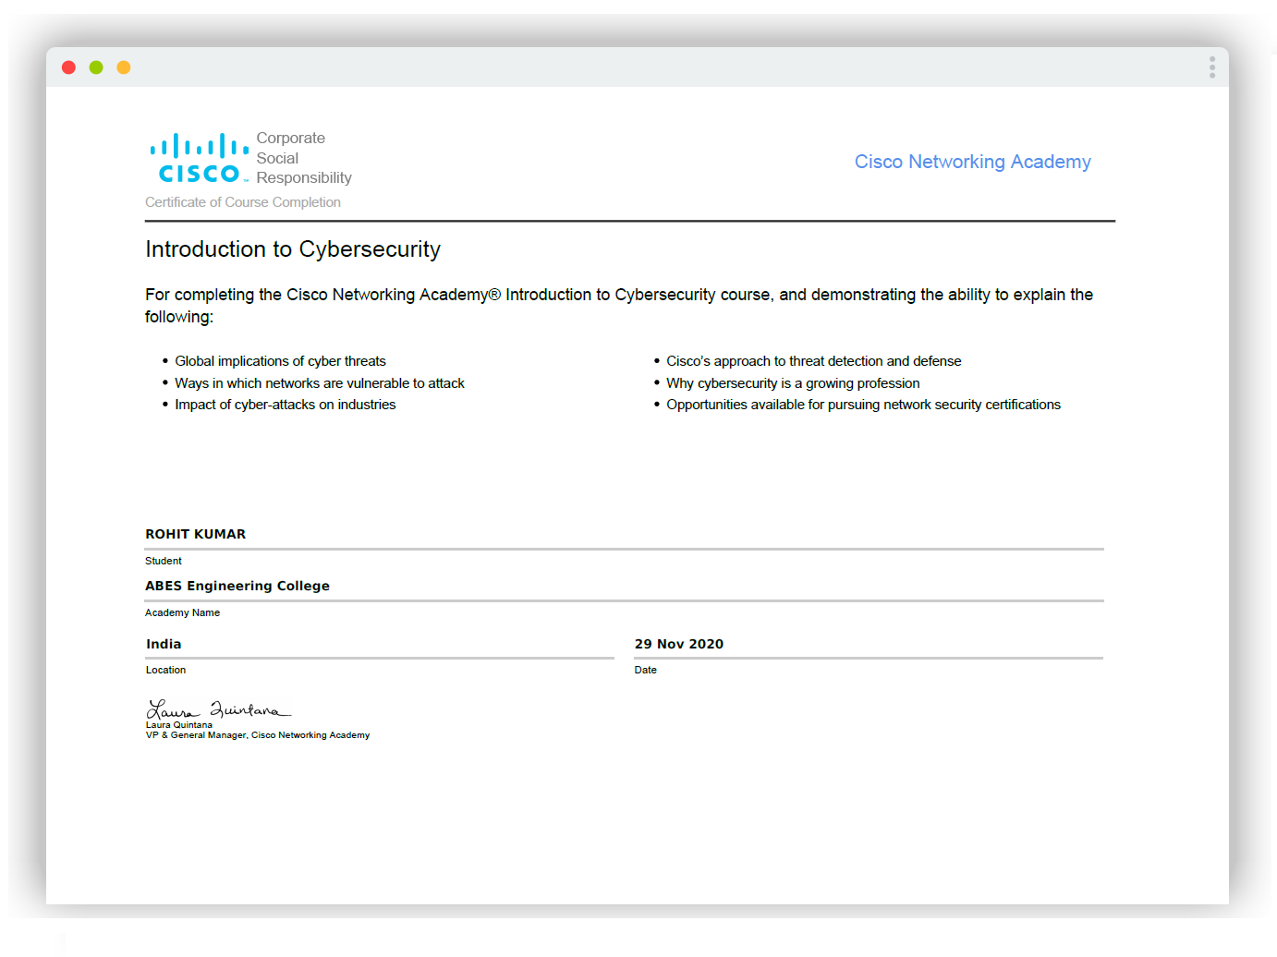This screenshot has width=1277, height=957.
Task: Click the Student field label
Action: (x=164, y=561)
